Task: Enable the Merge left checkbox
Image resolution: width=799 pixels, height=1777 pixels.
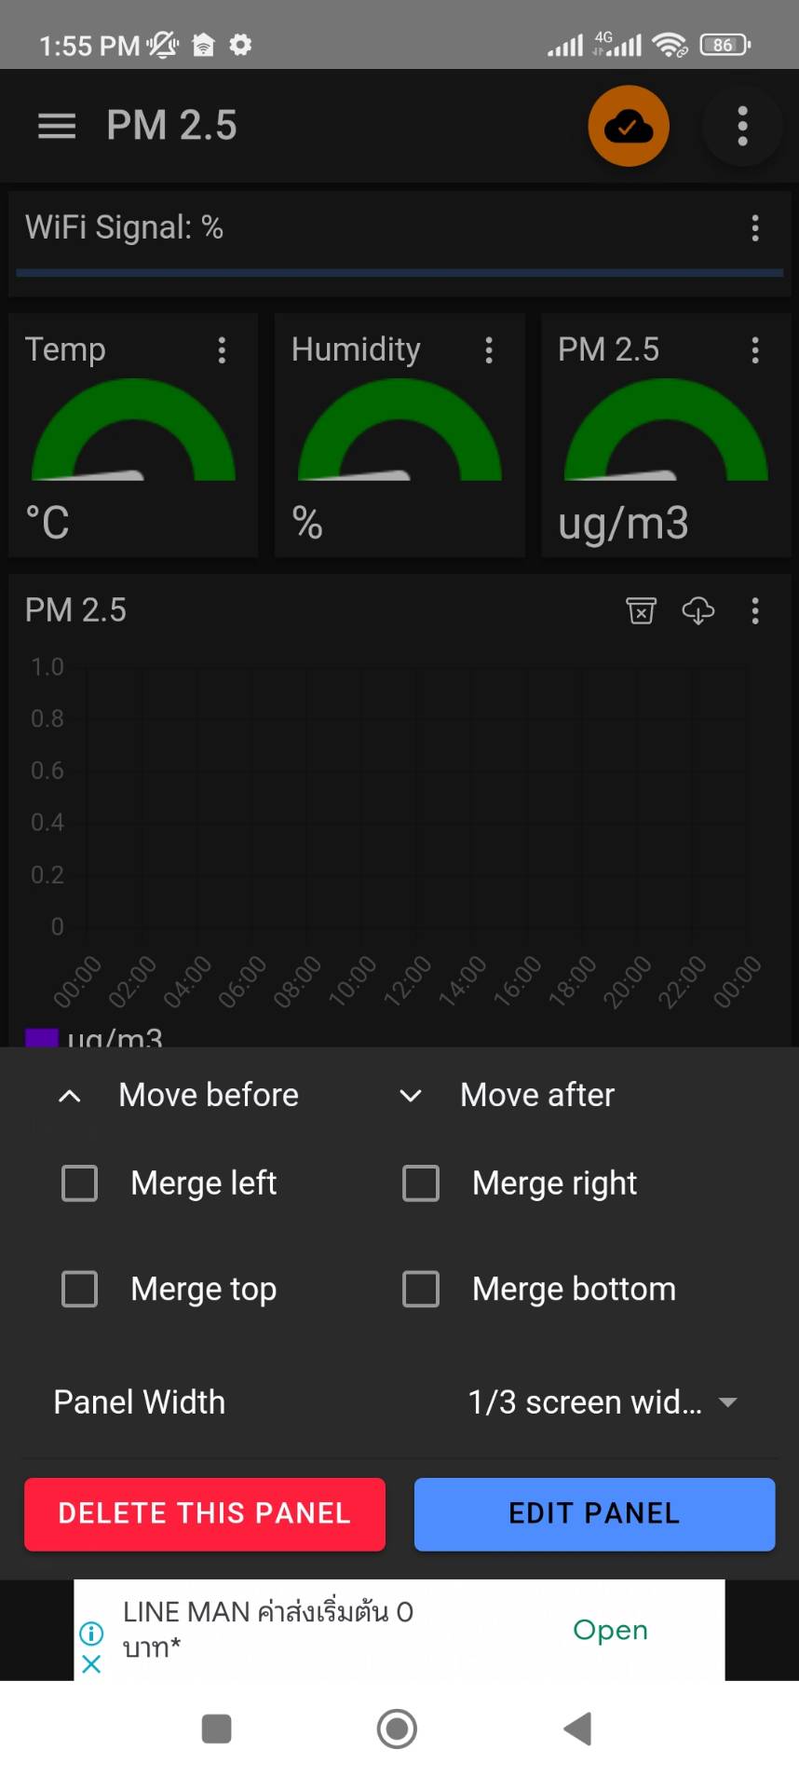Action: tap(79, 1183)
